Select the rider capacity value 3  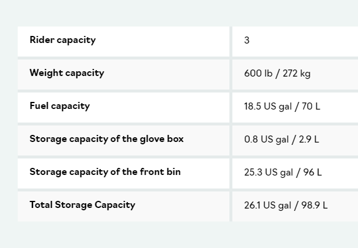[247, 41]
